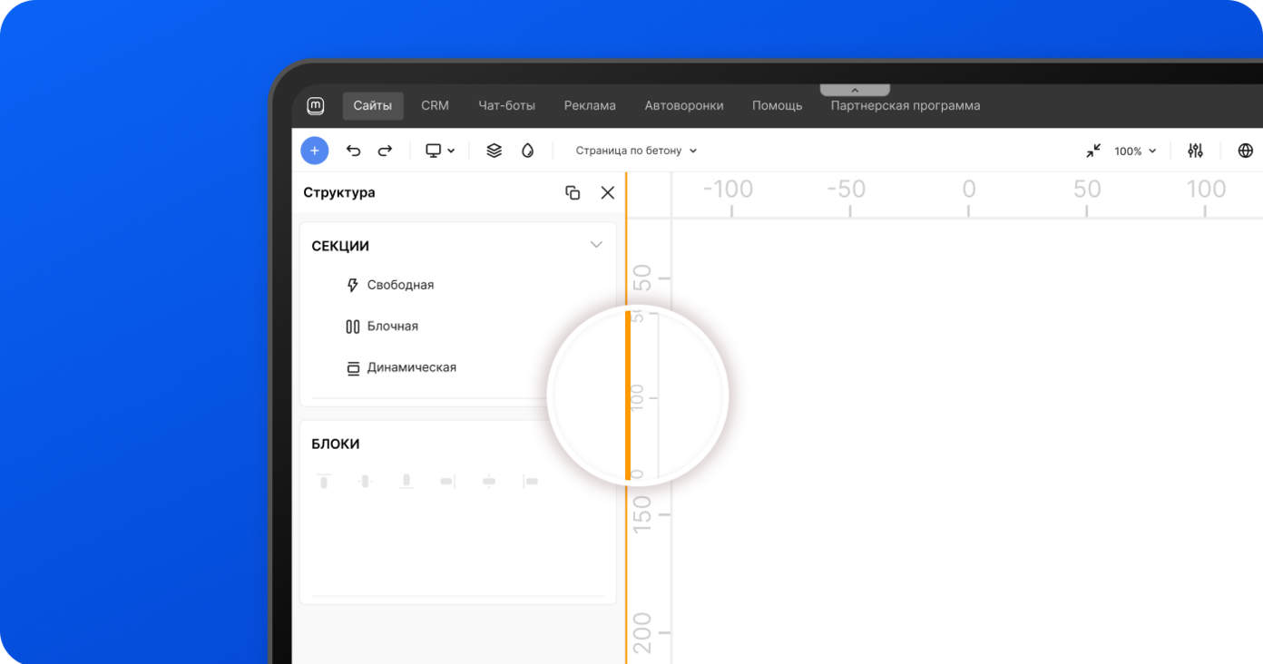Open the sliders settings icon

click(x=1195, y=151)
